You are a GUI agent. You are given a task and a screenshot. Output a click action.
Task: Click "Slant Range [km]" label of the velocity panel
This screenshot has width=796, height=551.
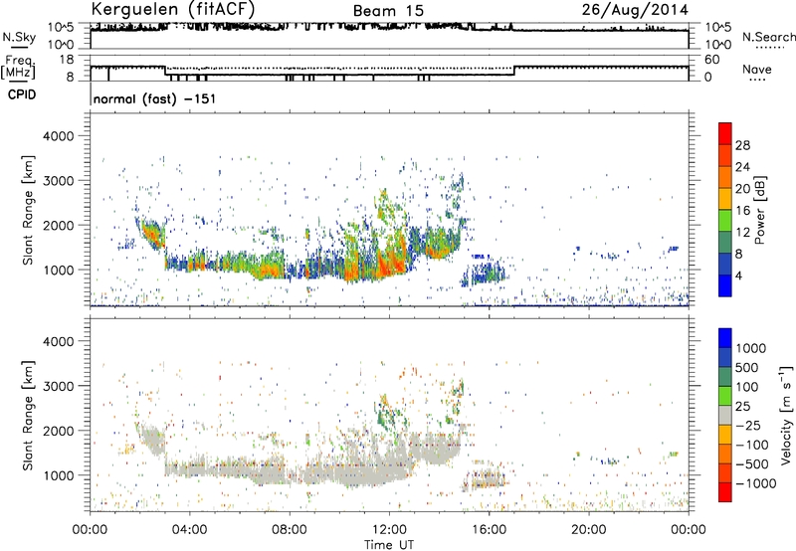point(28,415)
